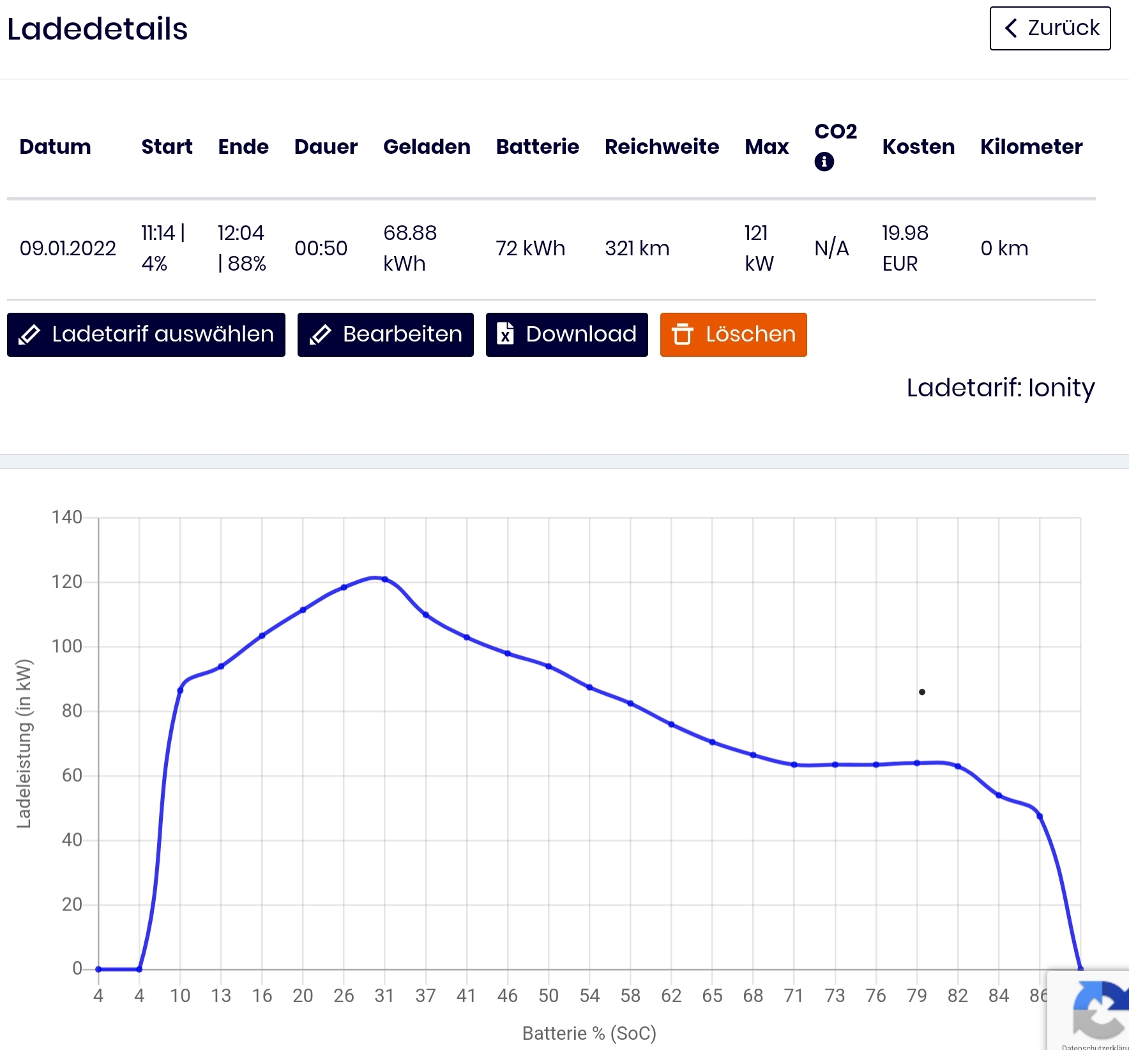Download the charging data file
The width and height of the screenshot is (1129, 1050).
(567, 334)
